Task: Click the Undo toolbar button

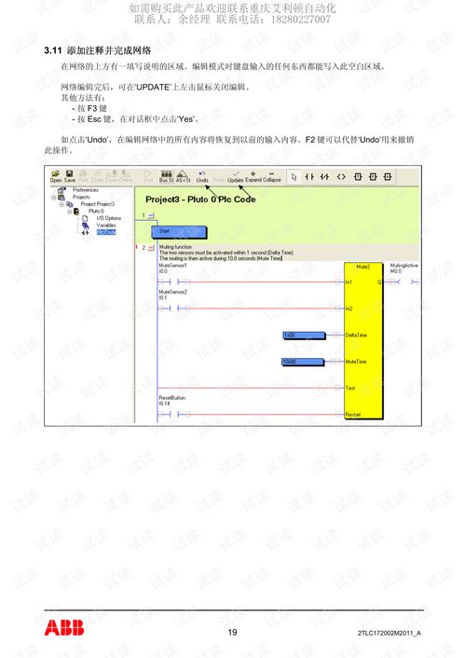Action: pyautogui.click(x=202, y=176)
